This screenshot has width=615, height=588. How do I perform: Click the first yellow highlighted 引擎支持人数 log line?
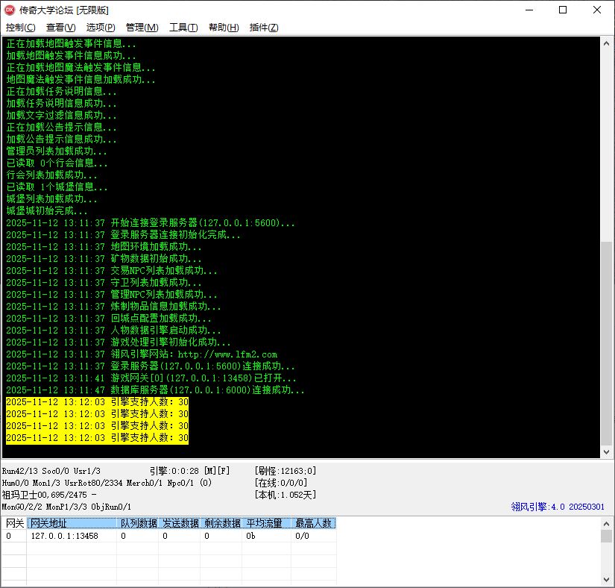click(97, 402)
